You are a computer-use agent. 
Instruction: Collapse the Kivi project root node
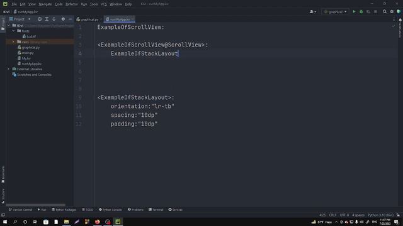click(x=9, y=25)
